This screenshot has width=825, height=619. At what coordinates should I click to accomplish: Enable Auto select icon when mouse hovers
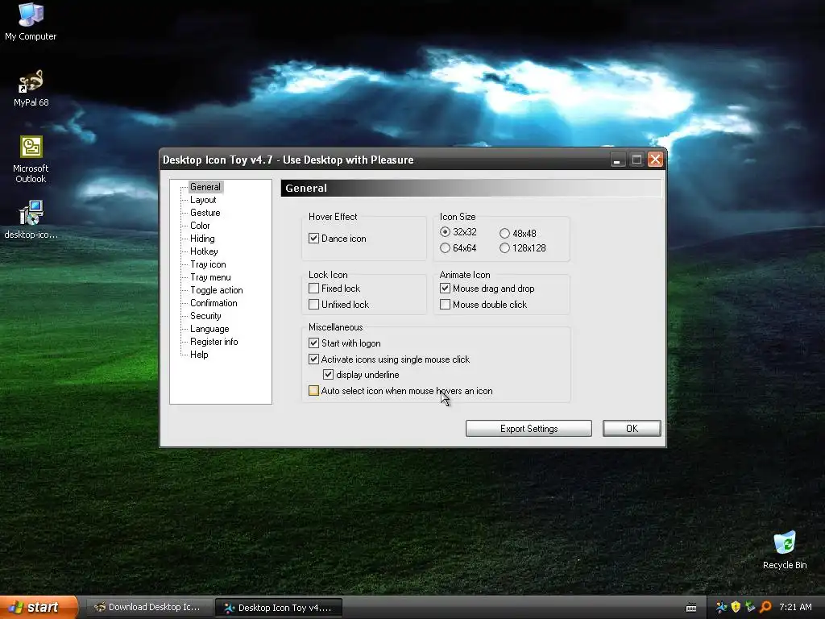[313, 391]
